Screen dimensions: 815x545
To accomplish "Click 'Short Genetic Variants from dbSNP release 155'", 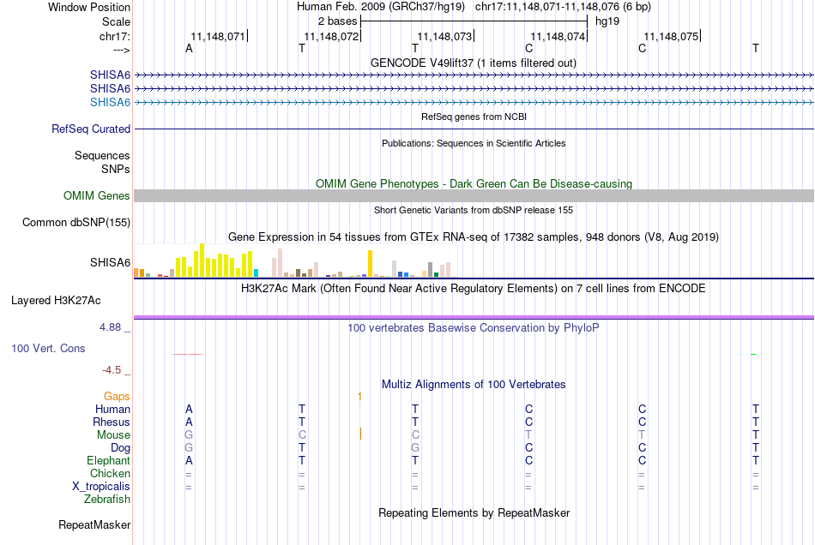I will [474, 210].
